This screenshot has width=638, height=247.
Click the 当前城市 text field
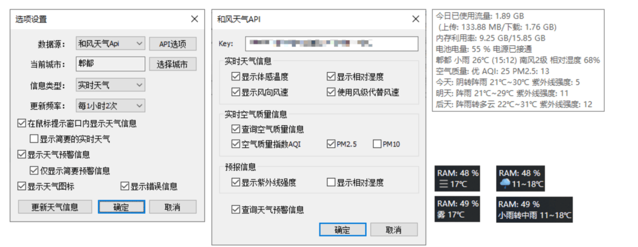[110, 64]
